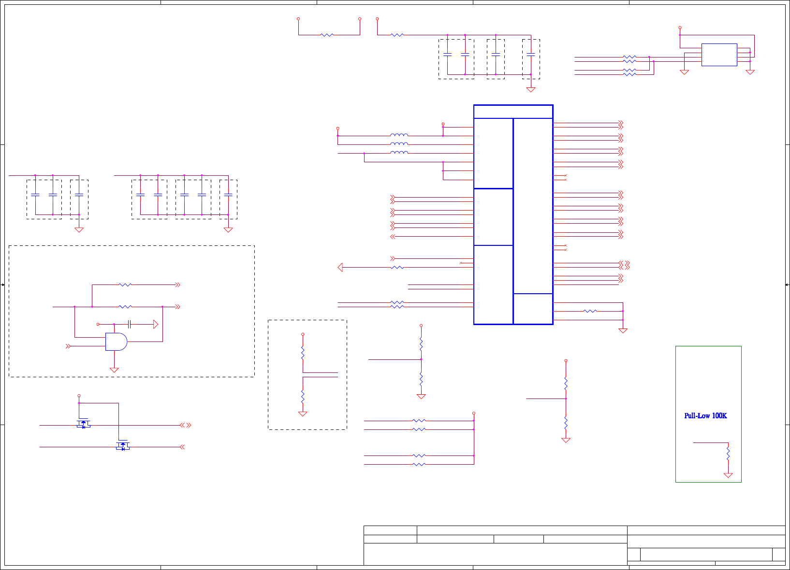Select the ground symbol in the dashed divider box
This screenshot has width=790, height=570.
pos(303,414)
